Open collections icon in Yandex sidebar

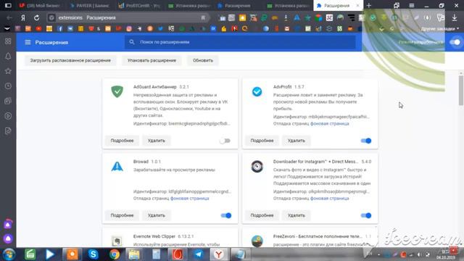pos(8,101)
